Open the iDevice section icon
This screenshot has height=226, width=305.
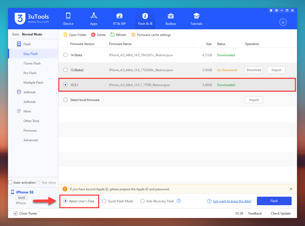tap(68, 16)
